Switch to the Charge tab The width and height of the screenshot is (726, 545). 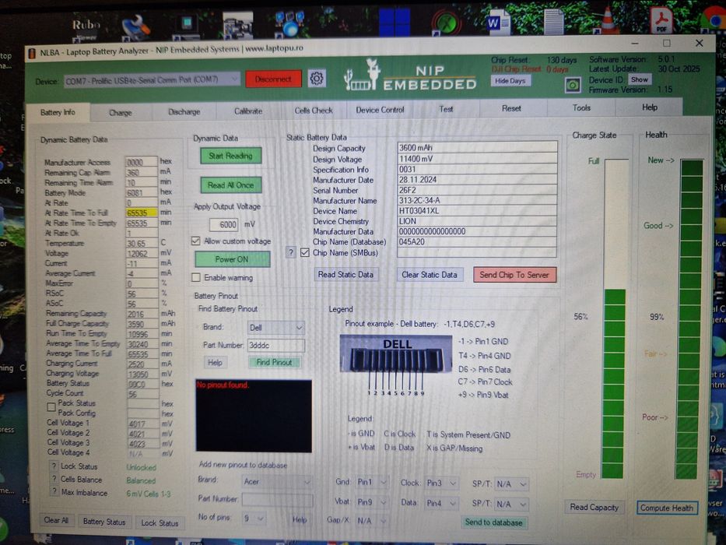tap(121, 113)
